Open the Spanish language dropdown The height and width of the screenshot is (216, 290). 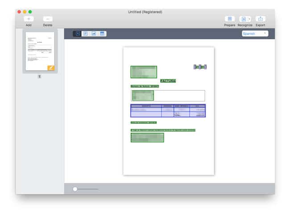(255, 33)
